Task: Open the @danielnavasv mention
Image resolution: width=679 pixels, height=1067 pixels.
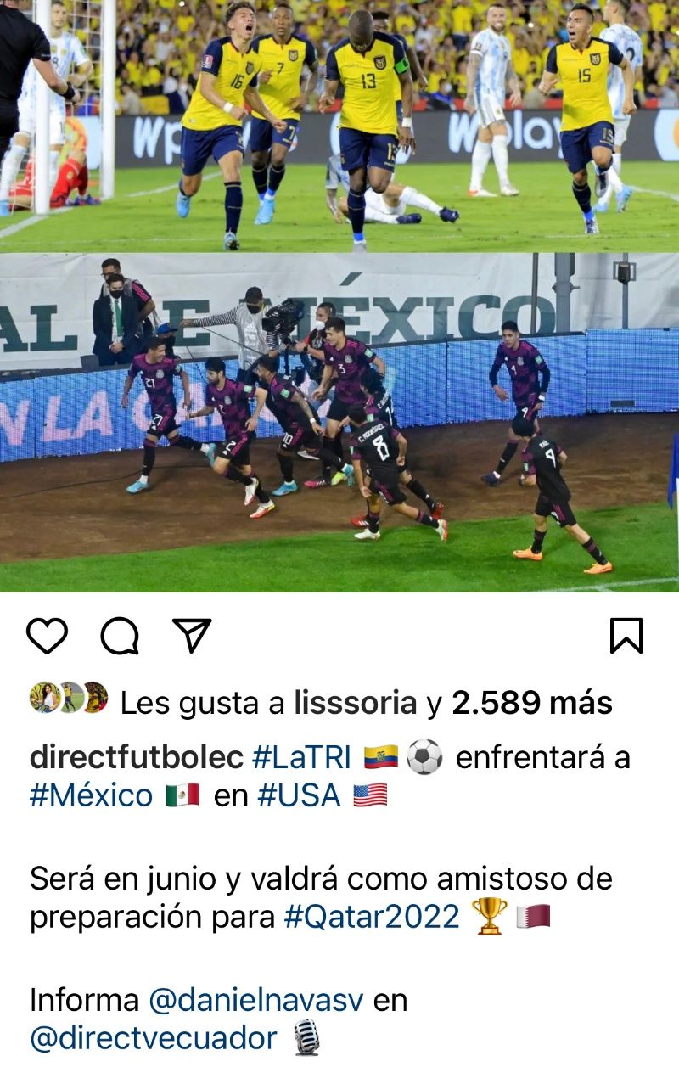Action: coord(255,1000)
